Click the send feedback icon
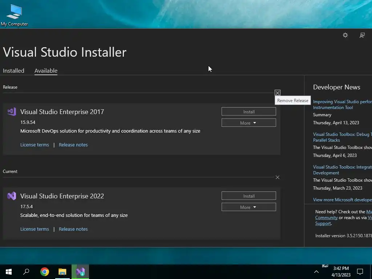The image size is (372, 279). (x=362, y=35)
